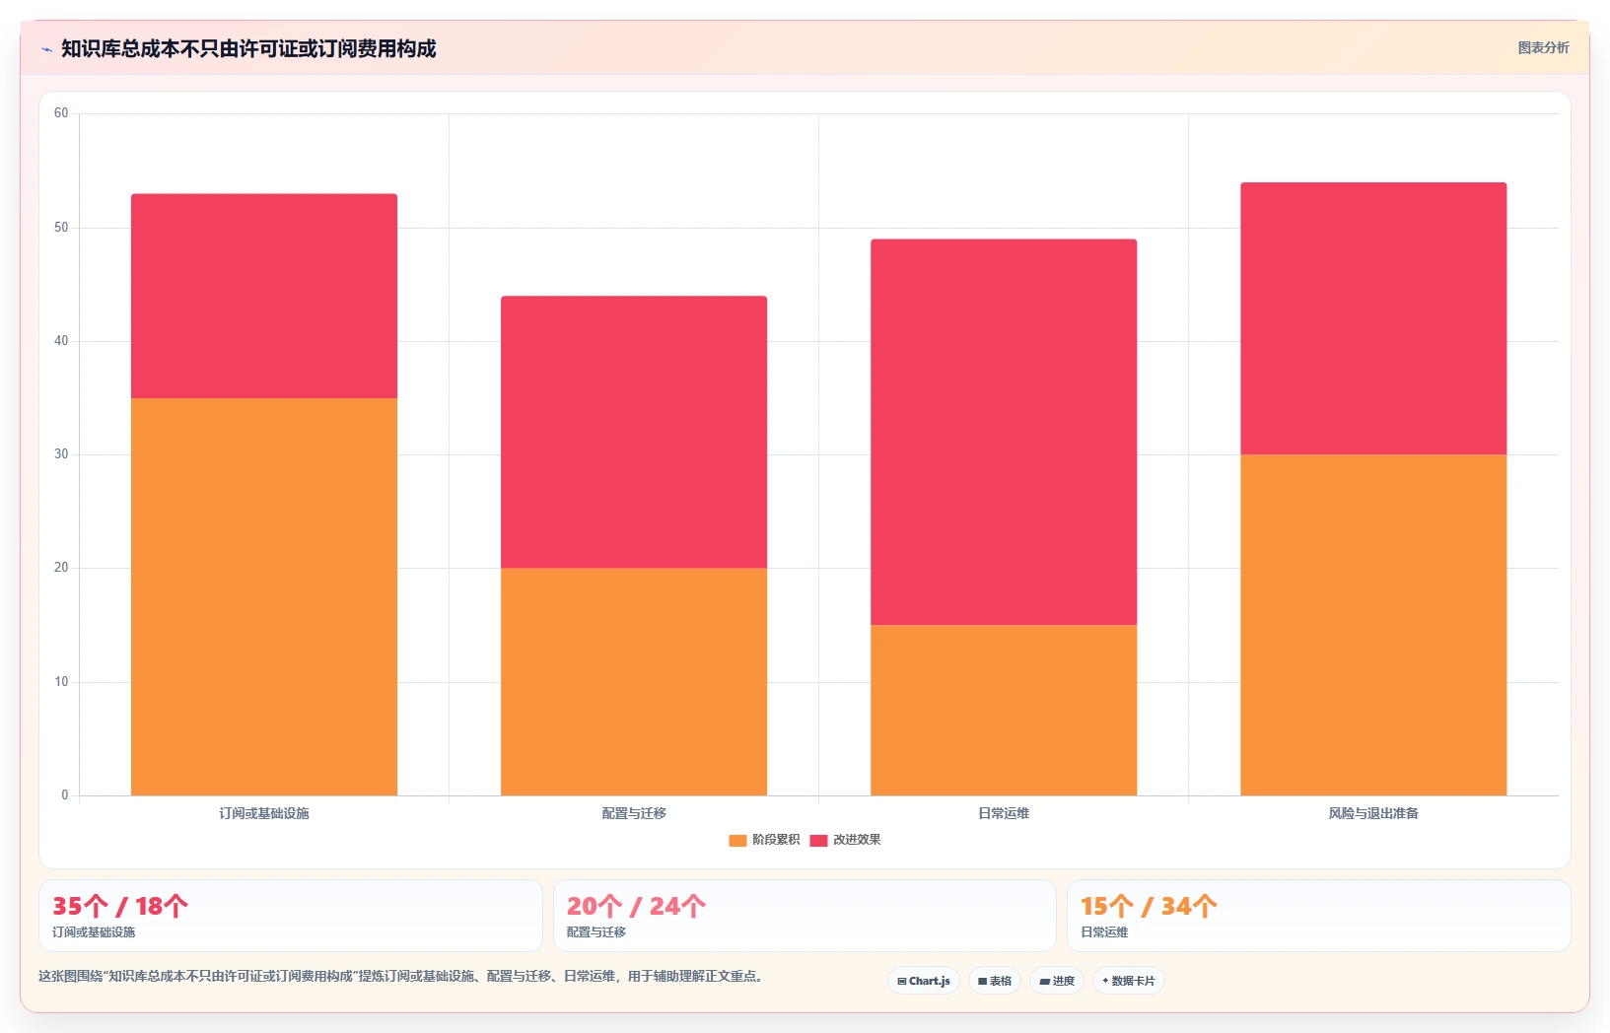Click the orange bar segment for 订阅或基础设施
Viewport: 1610px width, 1033px height.
pyautogui.click(x=264, y=596)
